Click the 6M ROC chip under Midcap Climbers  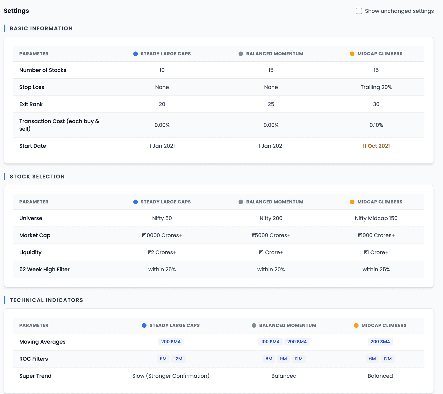tap(372, 359)
